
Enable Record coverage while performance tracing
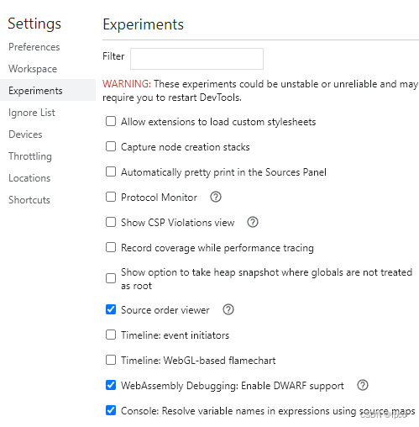pos(111,247)
